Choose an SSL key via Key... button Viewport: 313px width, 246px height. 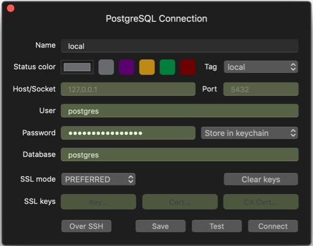pyautogui.click(x=98, y=202)
